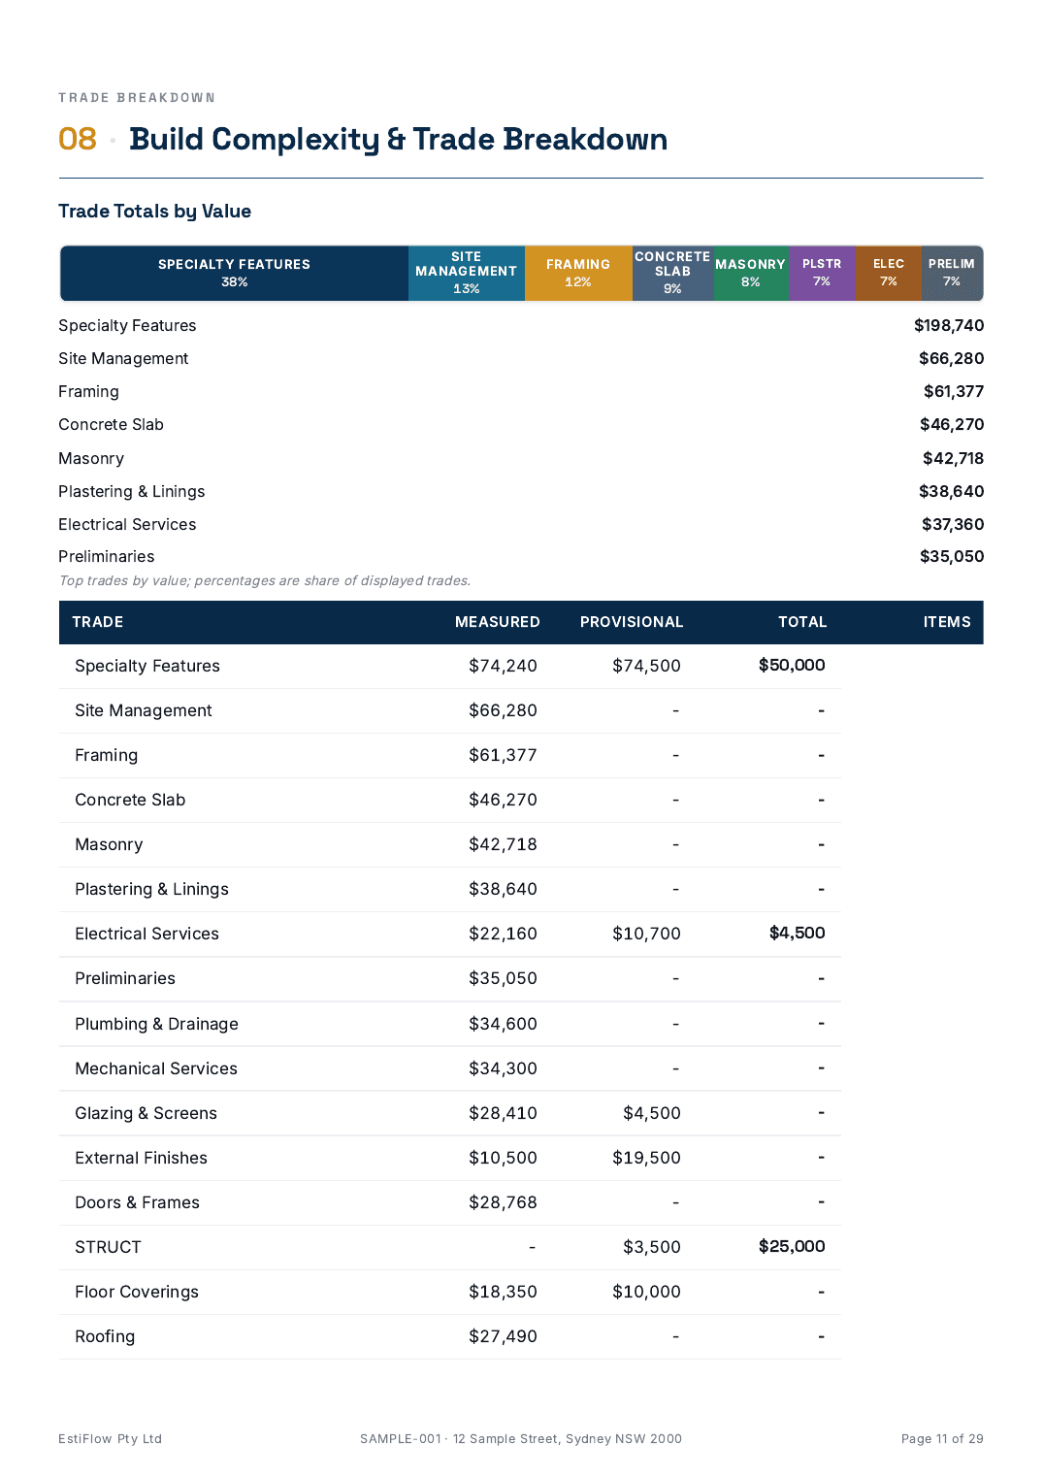
Task: Click the Specialty Features 38% bar segment
Action: [x=234, y=273]
